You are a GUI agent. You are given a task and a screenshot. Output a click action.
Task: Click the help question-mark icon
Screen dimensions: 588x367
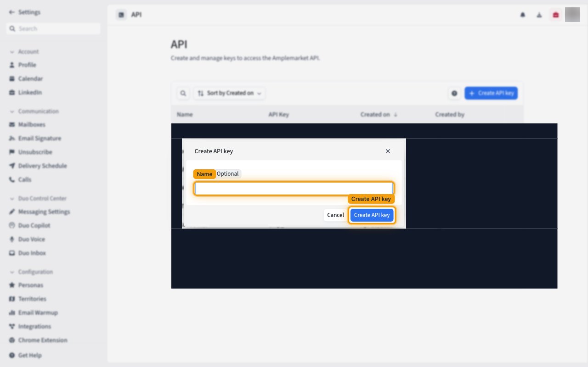coord(454,93)
